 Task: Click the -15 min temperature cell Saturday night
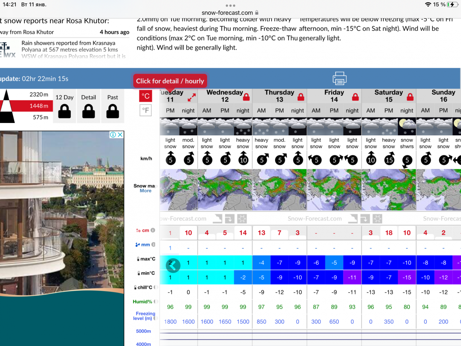[407, 277]
